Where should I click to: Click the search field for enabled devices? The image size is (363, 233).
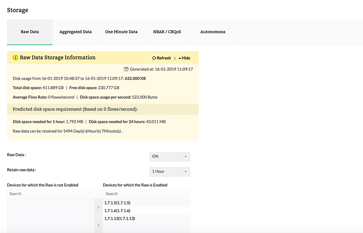(146, 194)
